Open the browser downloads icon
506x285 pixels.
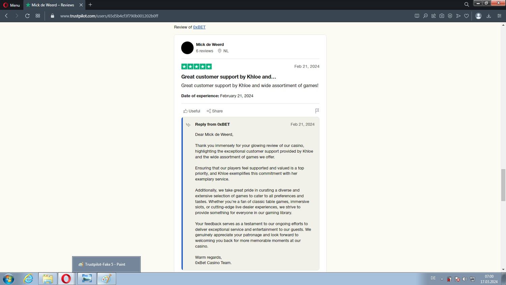pos(488,16)
